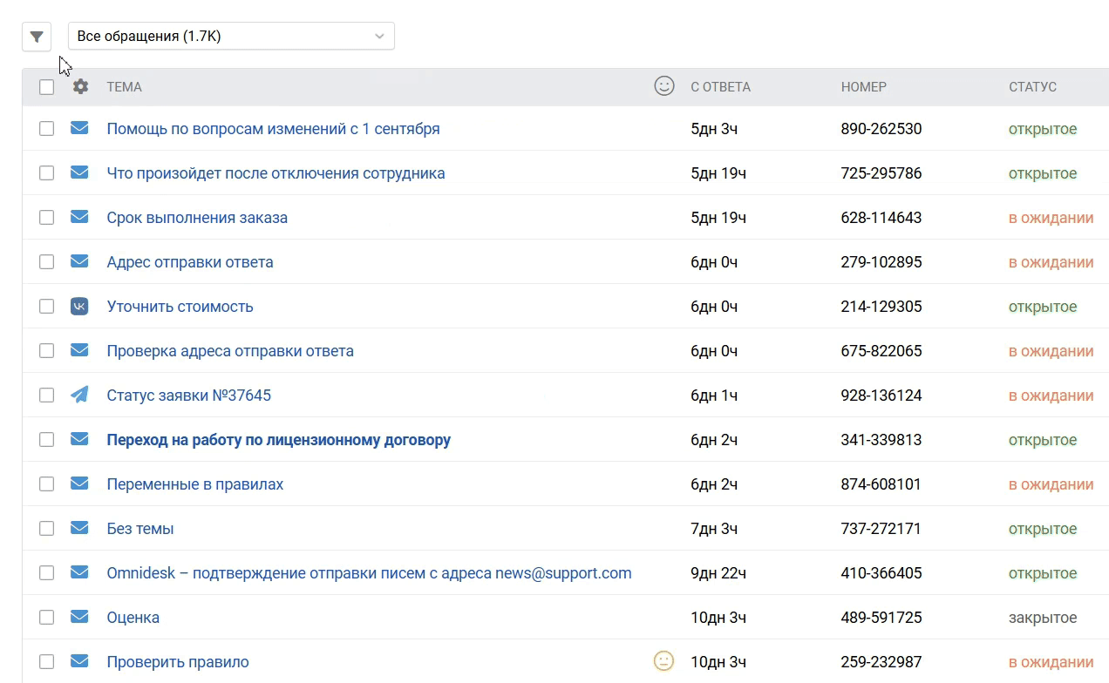This screenshot has height=683, width=1109.
Task: Toggle the select-all checkbox in header
Action: [46, 87]
